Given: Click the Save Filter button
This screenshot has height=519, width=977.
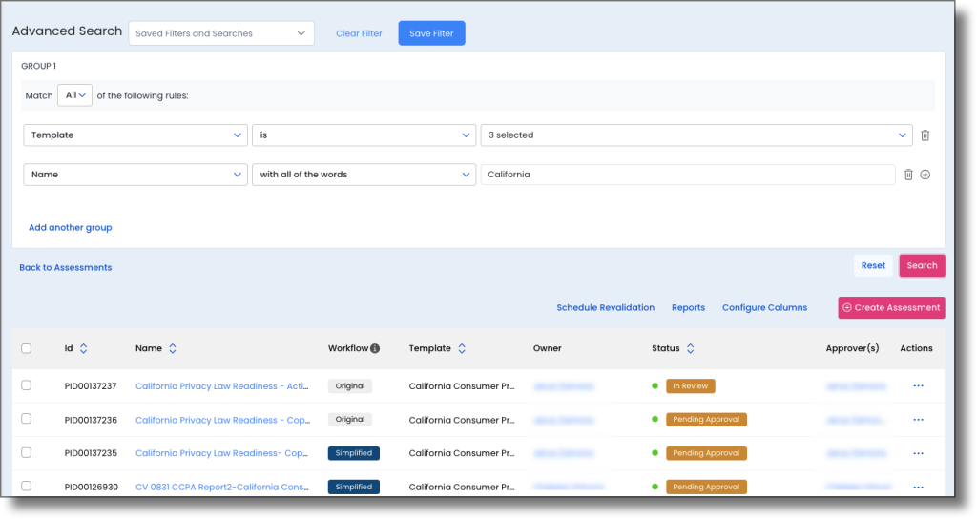Looking at the screenshot, I should tap(432, 33).
